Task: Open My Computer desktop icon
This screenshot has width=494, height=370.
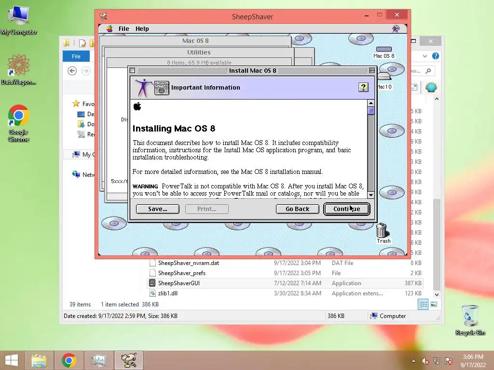Action: pos(19,20)
